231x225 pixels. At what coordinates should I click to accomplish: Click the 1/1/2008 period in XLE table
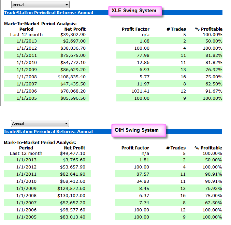(x=27, y=77)
